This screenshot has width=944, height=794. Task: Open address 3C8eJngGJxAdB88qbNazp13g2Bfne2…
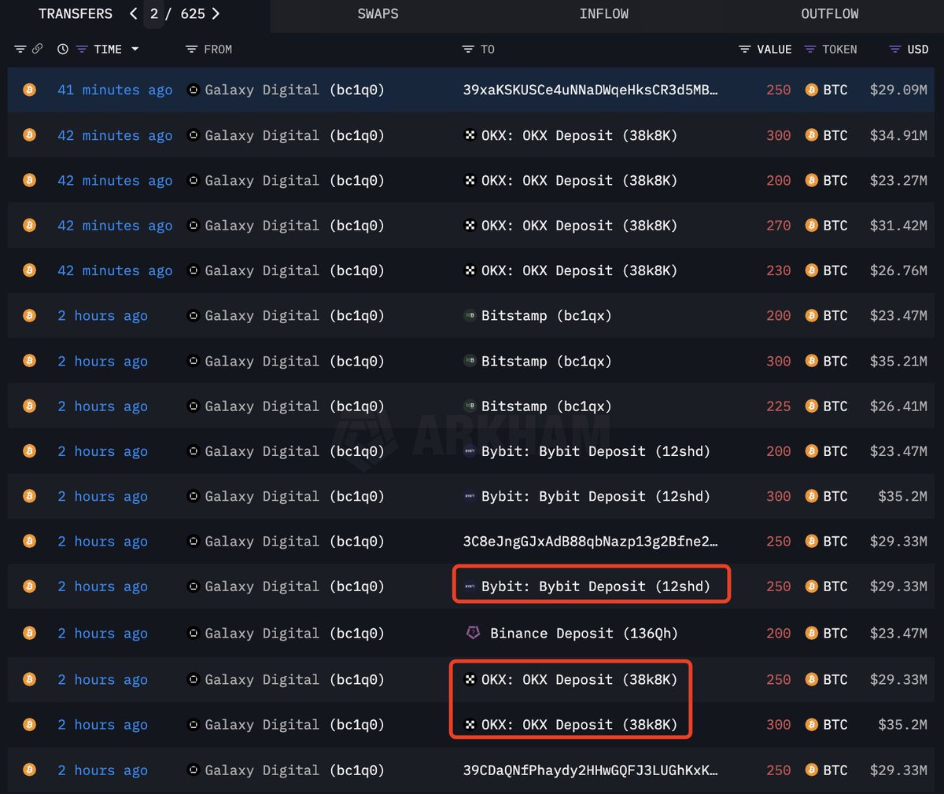coord(590,541)
